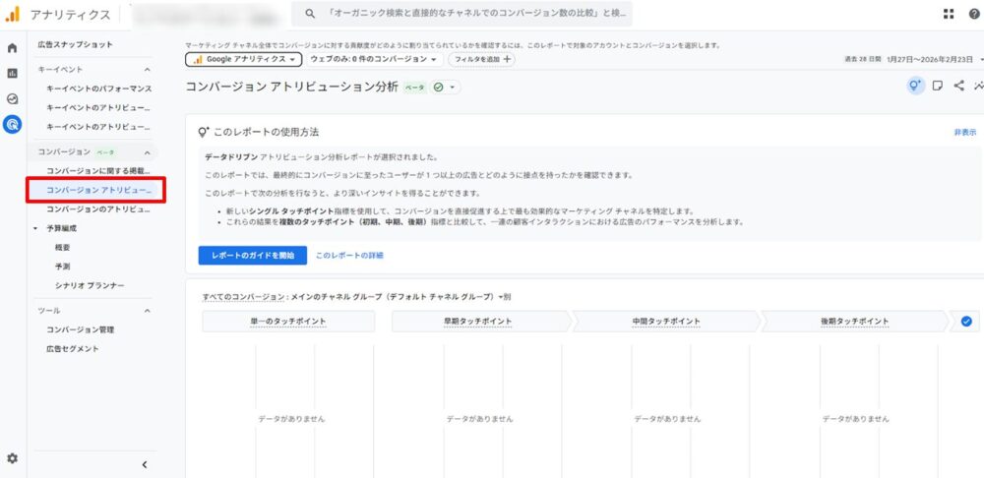The height and width of the screenshot is (478, 984).
Task: Open the Explore icon in left rail
Action: tap(12, 98)
